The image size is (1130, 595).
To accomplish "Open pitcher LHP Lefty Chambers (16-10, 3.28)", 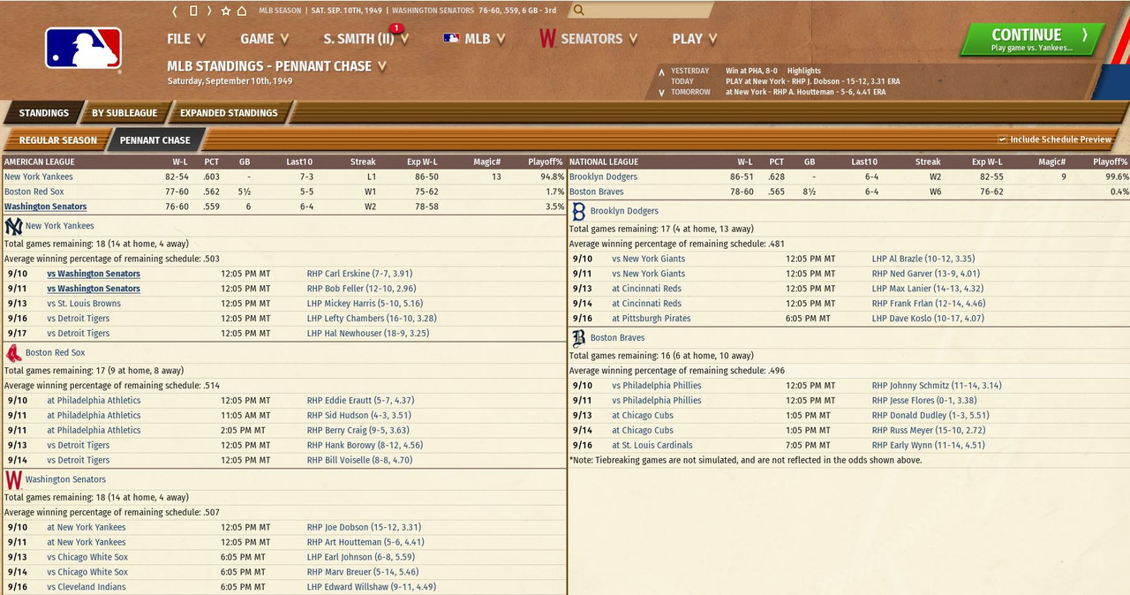I will [x=372, y=319].
